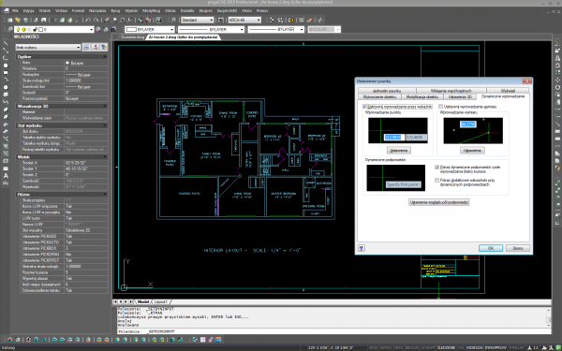Click the green help question mark icon
Viewport: 562px width, 351px height.
pos(159,20)
